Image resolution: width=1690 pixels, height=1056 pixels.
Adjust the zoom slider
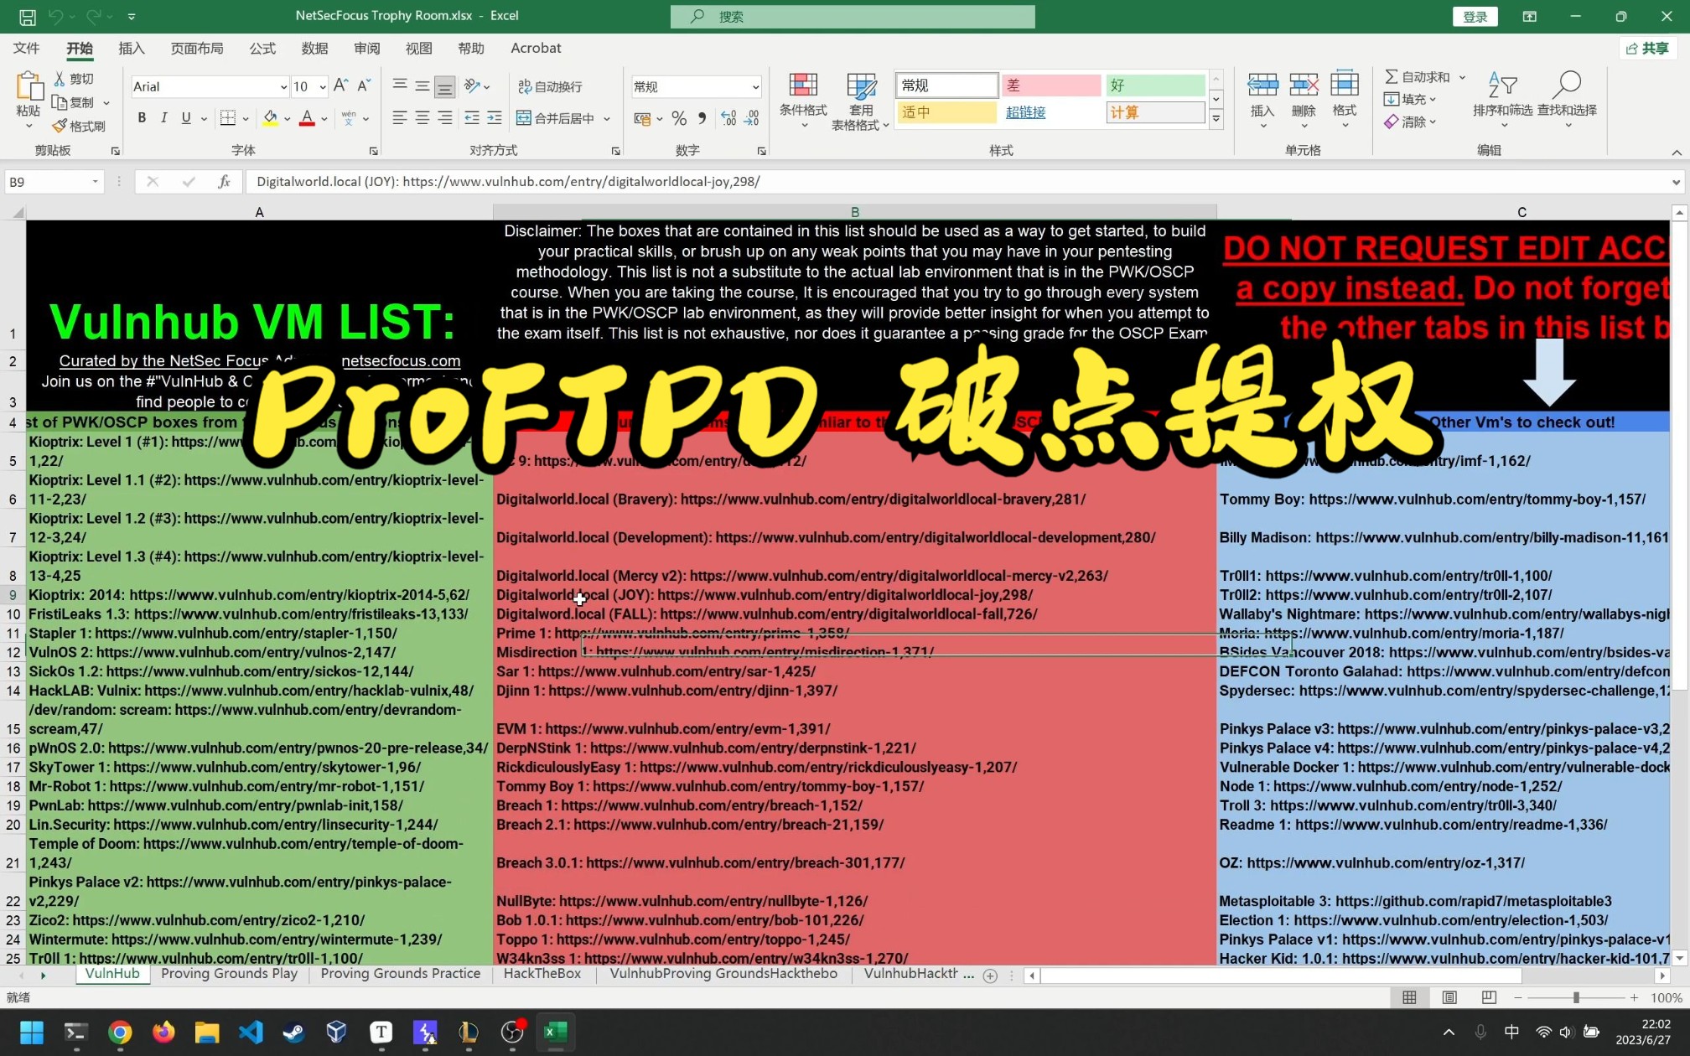pyautogui.click(x=1576, y=997)
